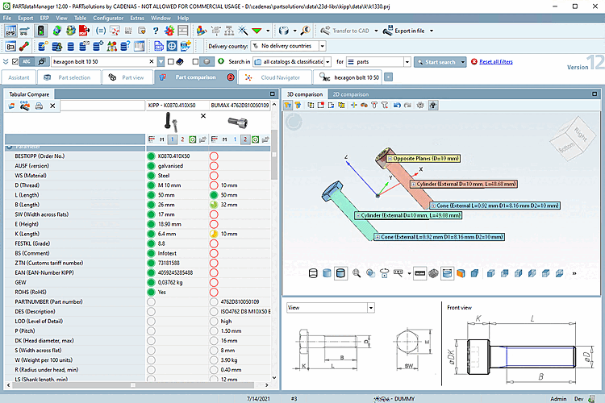Click the zoom magnifier icon in 3D view
The height and width of the screenshot is (403, 605).
356,273
